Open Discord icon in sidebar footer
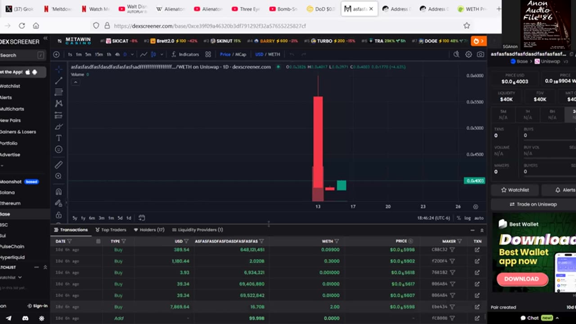Screen dimensions: 576x324 pos(25,318)
